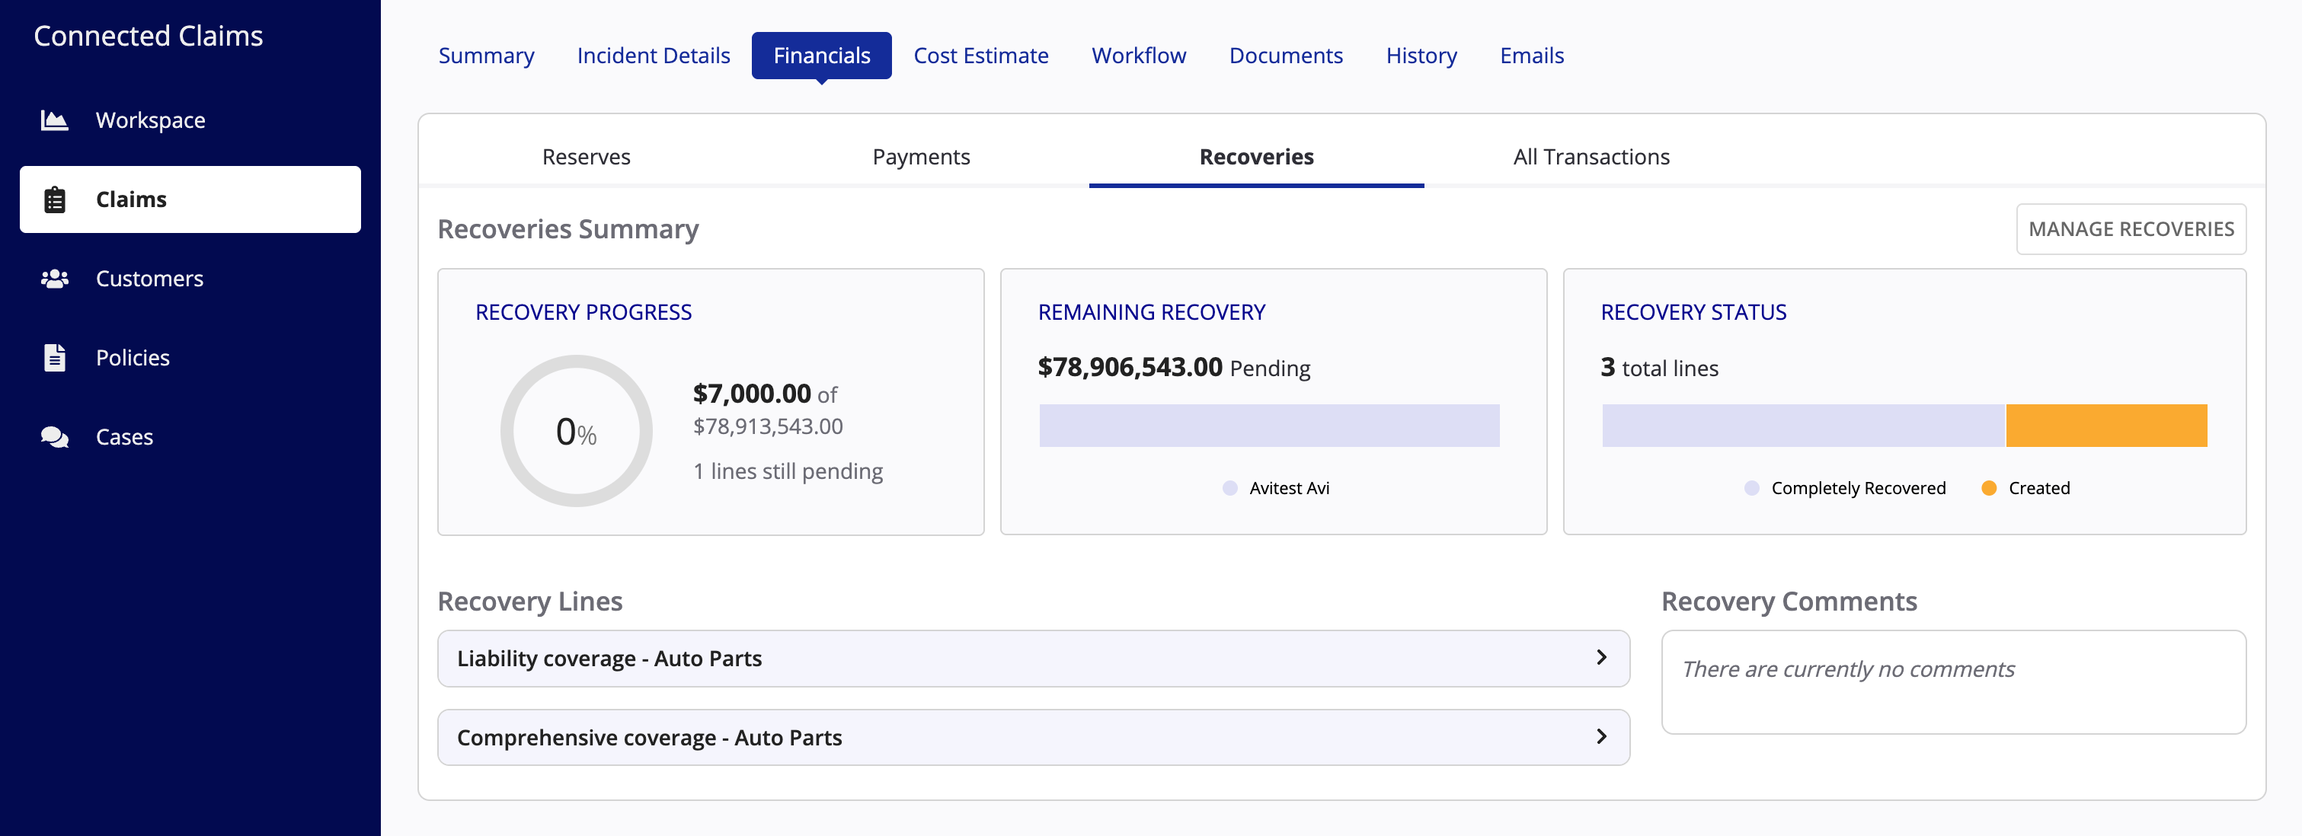Navigate to Cases in sidebar
Image resolution: width=2302 pixels, height=836 pixels.
[x=190, y=437]
